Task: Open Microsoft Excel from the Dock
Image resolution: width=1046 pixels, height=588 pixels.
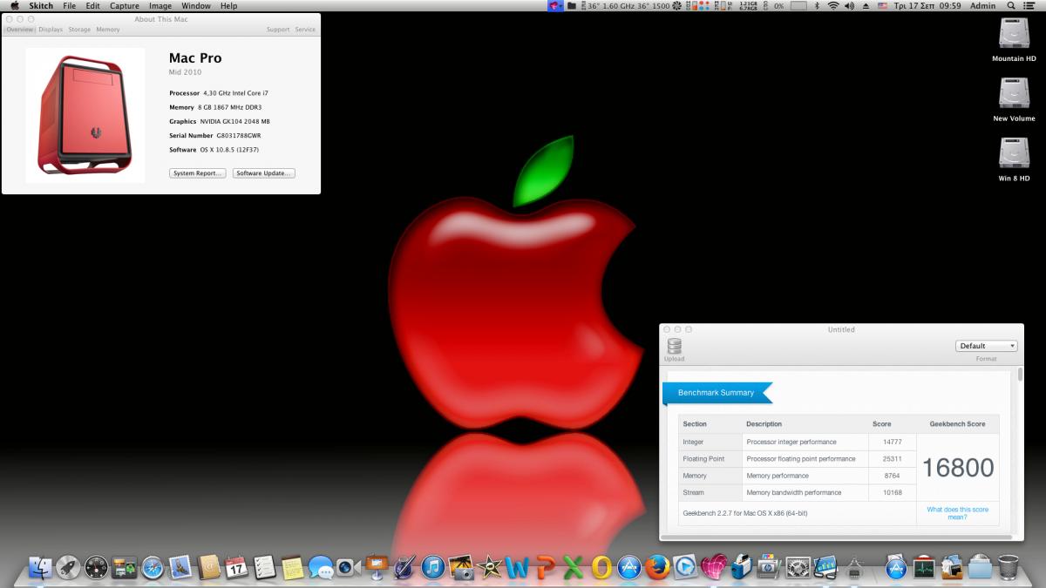Action: [x=574, y=568]
